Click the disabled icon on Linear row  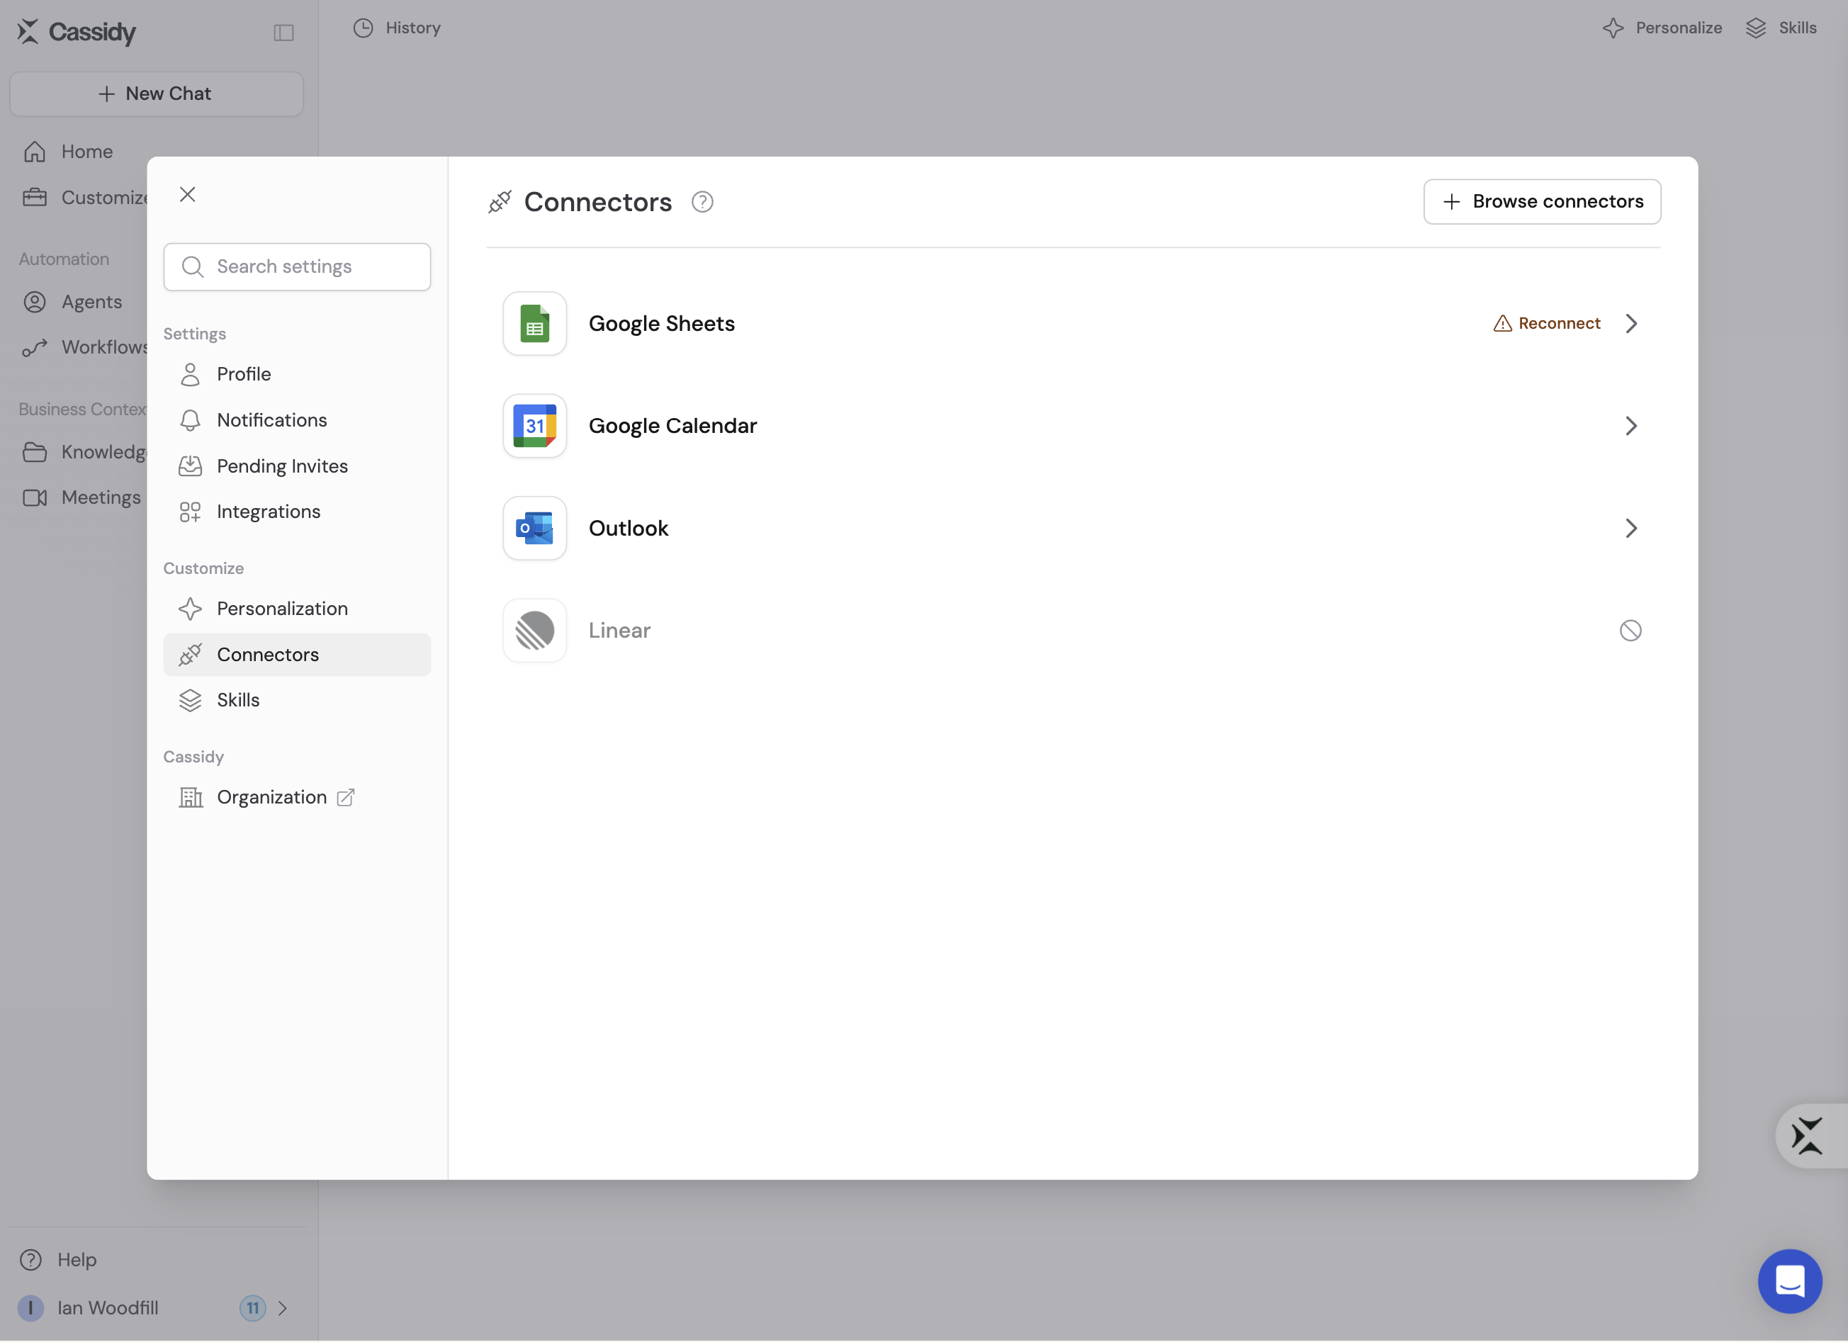[1630, 631]
